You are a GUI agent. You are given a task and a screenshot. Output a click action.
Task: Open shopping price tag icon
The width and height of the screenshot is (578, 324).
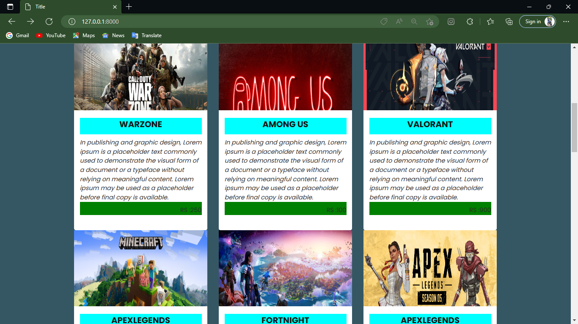(x=384, y=22)
